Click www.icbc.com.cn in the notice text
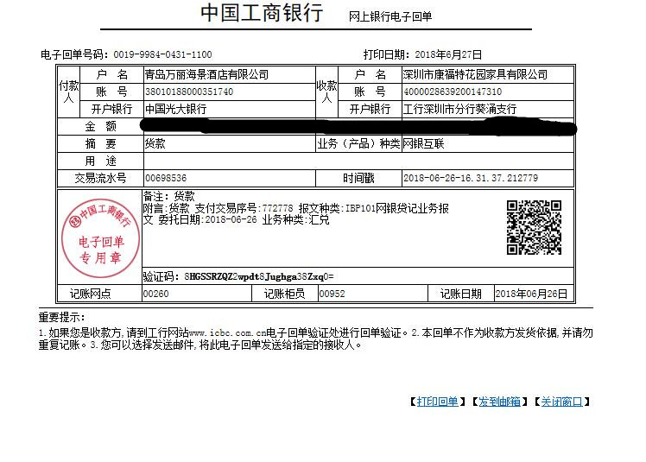Image resolution: width=646 pixels, height=462 pixels. [227, 333]
